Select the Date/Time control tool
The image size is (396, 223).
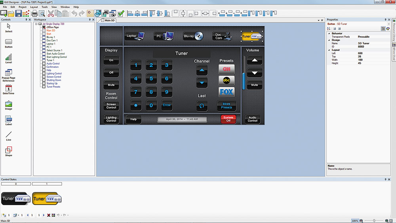(9, 90)
